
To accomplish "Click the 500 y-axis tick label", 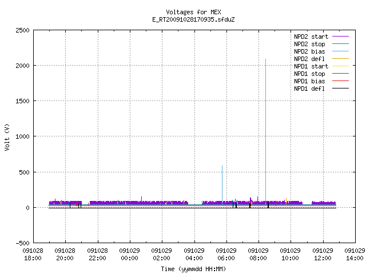I will (25, 172).
